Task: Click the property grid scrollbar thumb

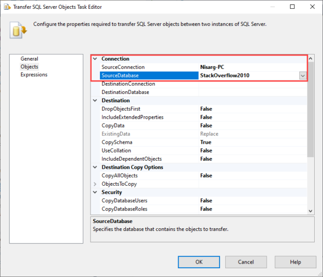Action: click(311, 109)
